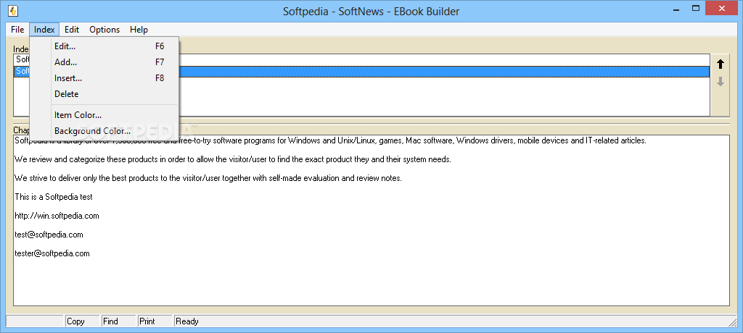Move index item down with grey arrow
The image size is (743, 333).
pos(721,81)
